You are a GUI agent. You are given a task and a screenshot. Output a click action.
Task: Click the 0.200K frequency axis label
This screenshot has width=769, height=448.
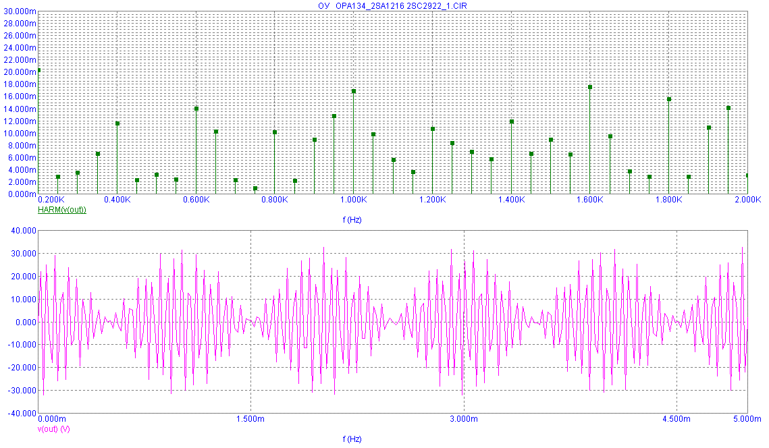click(x=51, y=200)
